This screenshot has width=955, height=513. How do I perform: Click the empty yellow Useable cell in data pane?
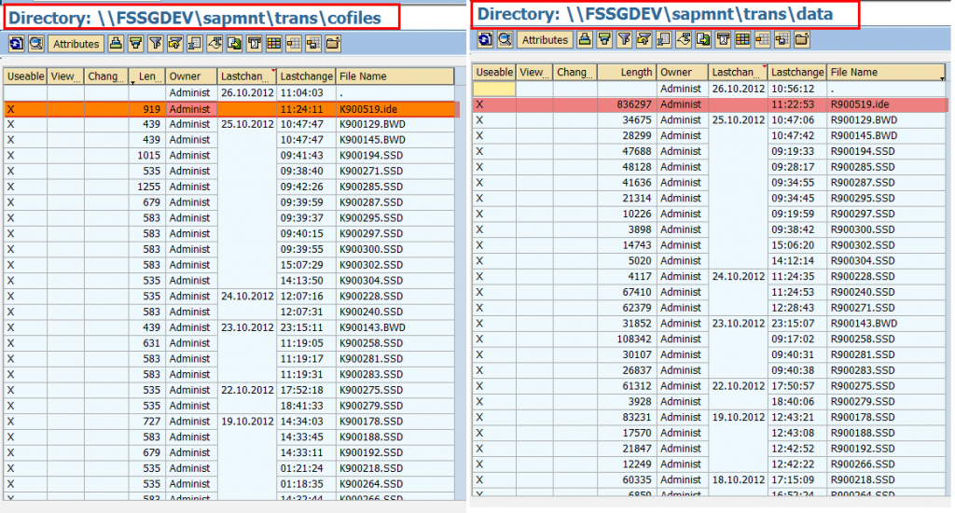click(494, 89)
